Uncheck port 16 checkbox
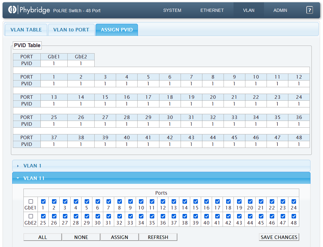This screenshot has width=323, height=247. tap(207, 201)
